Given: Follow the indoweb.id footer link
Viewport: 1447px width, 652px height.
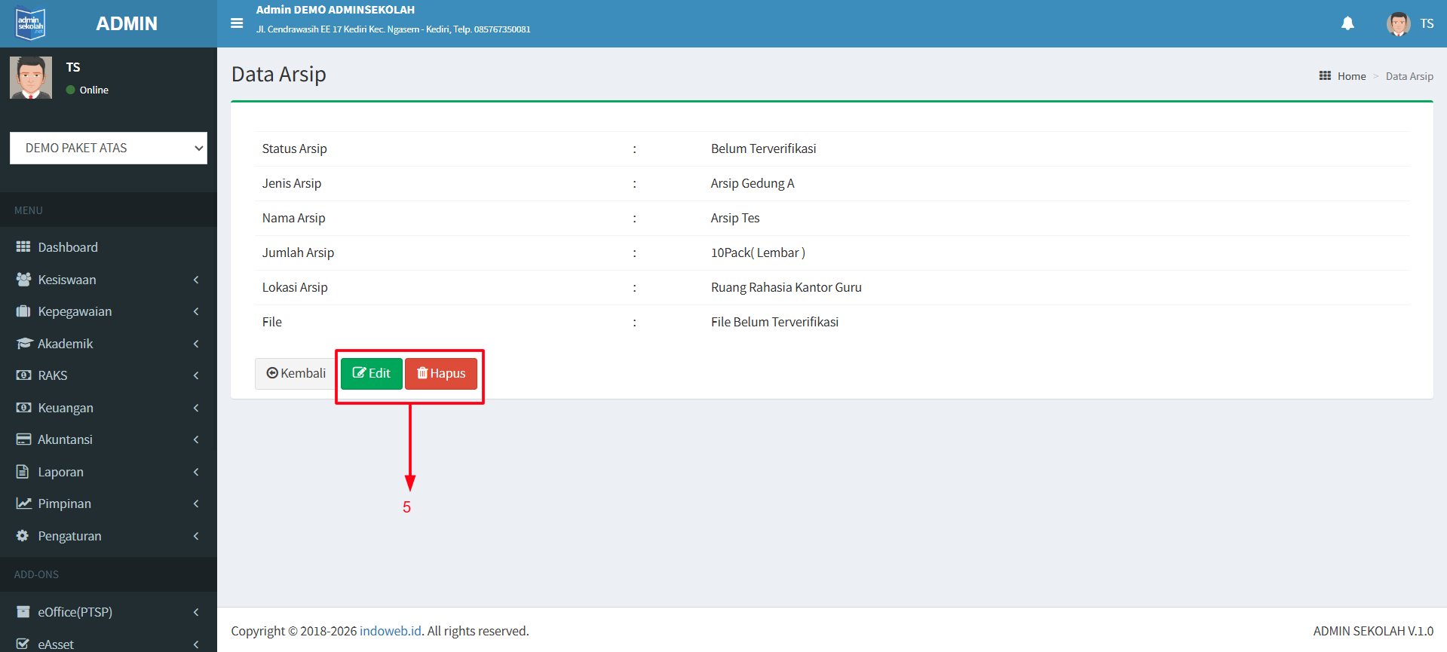Looking at the screenshot, I should [x=390, y=631].
